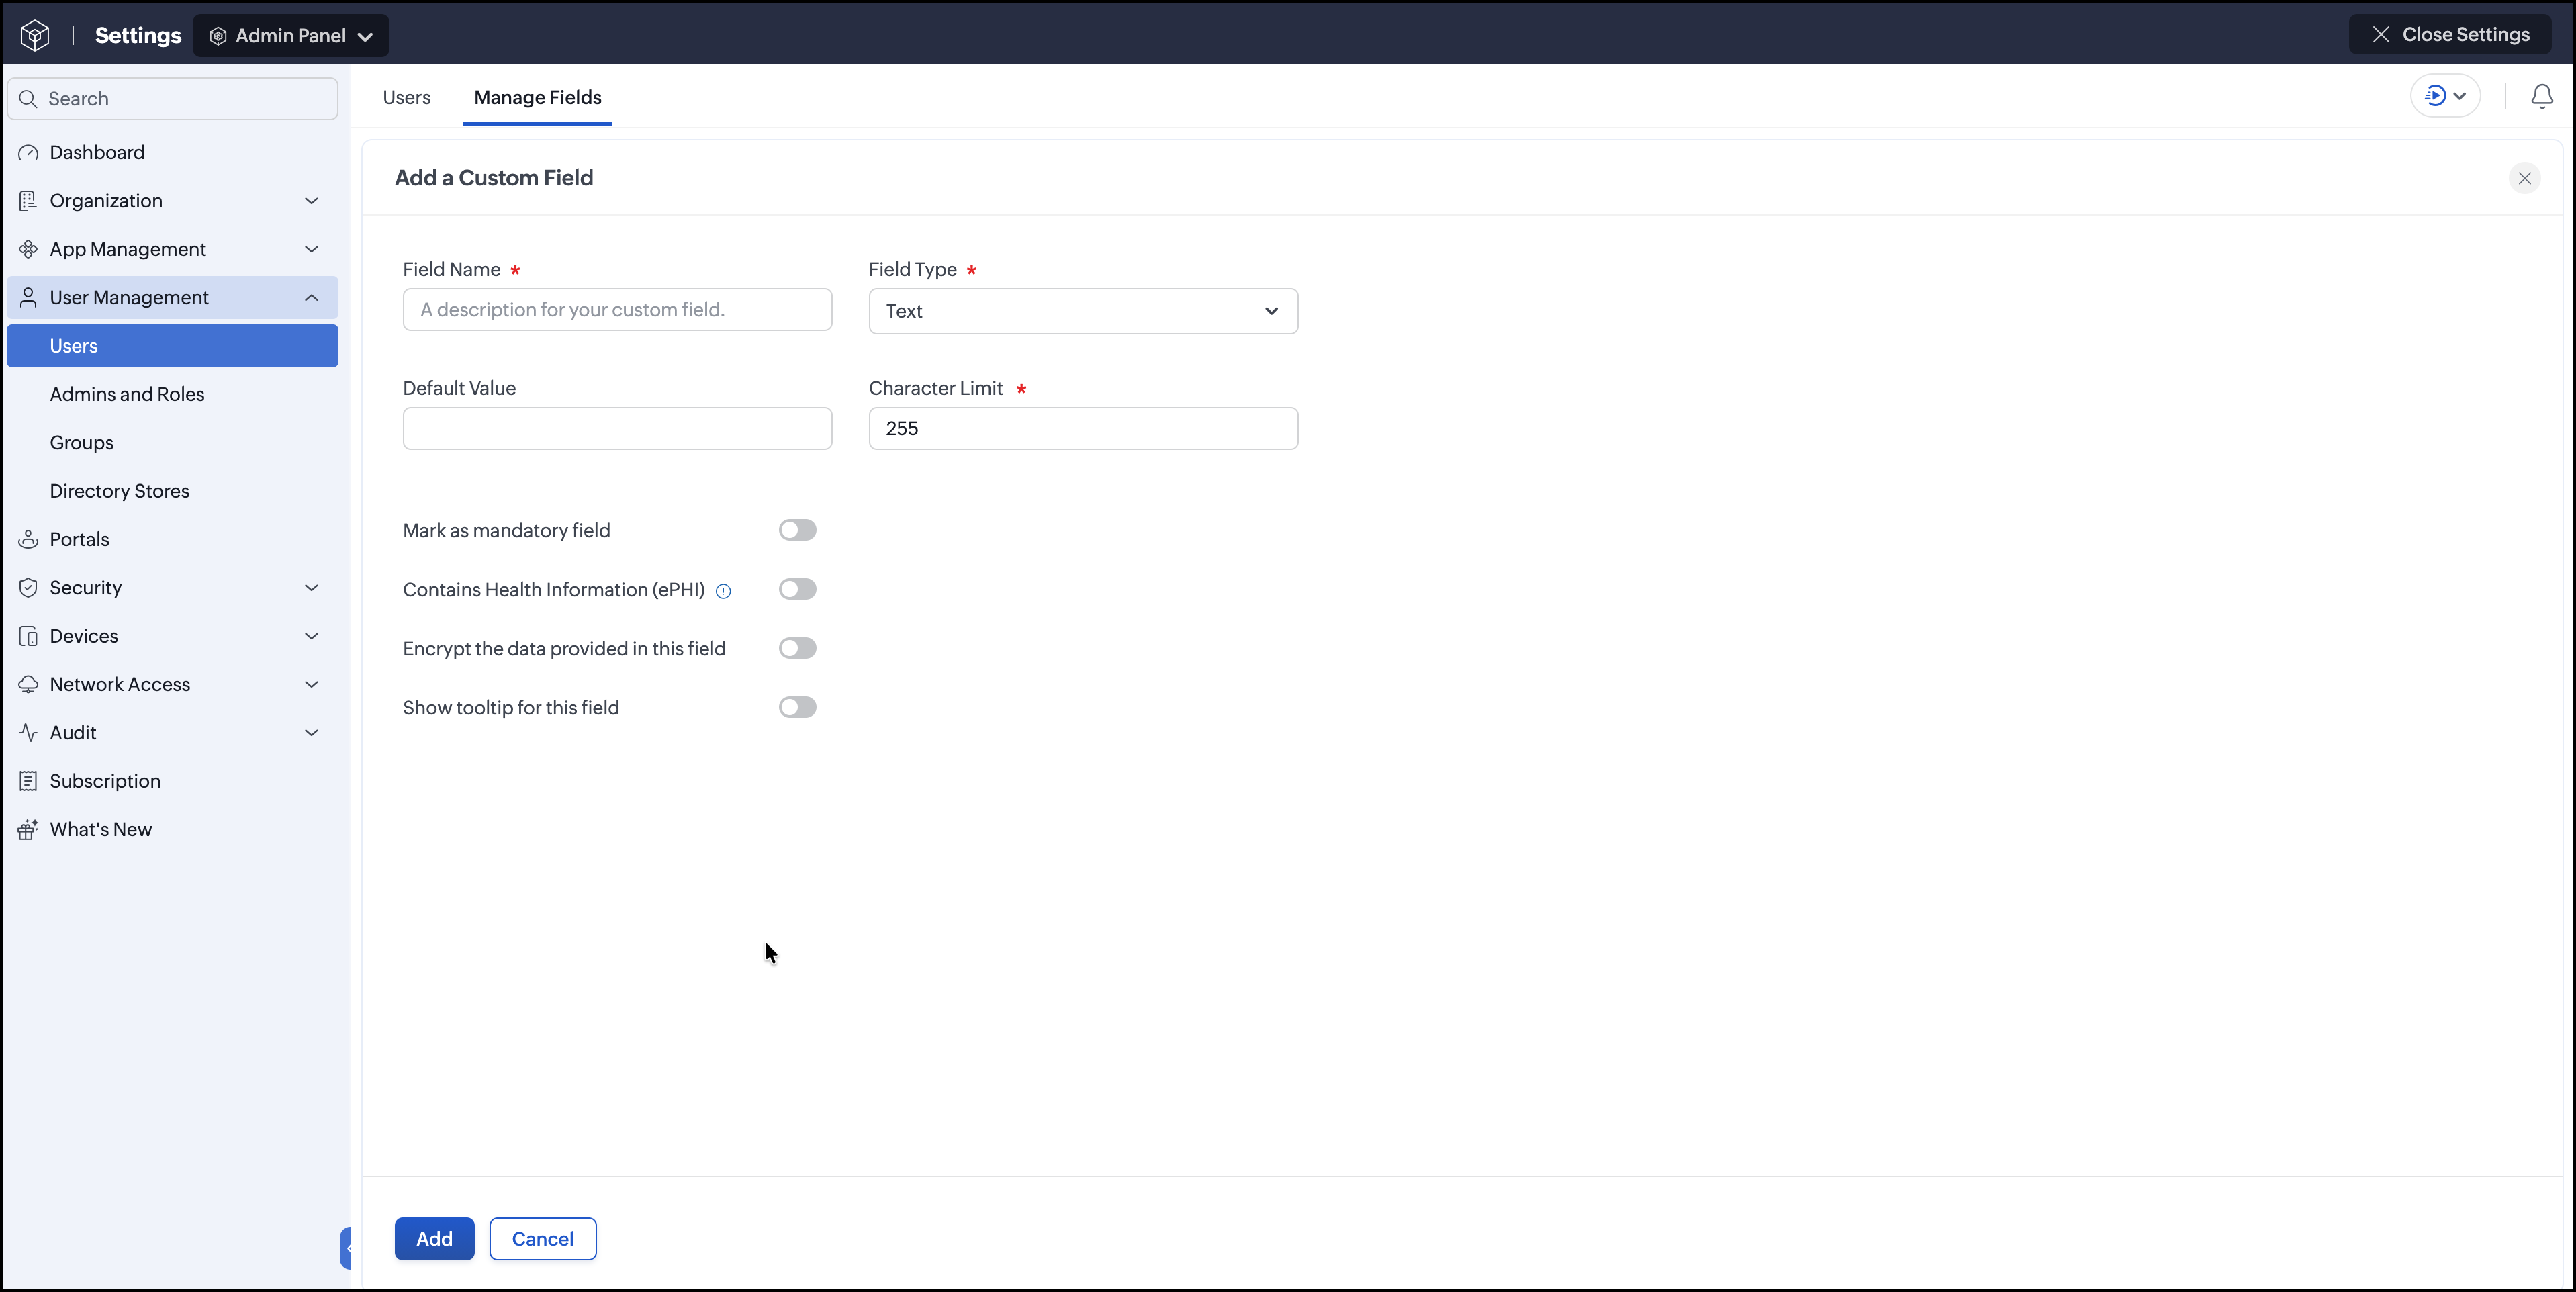2576x1292 pixels.
Task: Expand the Security section chevron
Action: [312, 588]
